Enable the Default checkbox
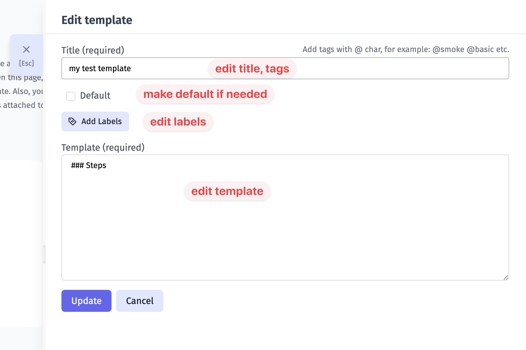 (71, 96)
